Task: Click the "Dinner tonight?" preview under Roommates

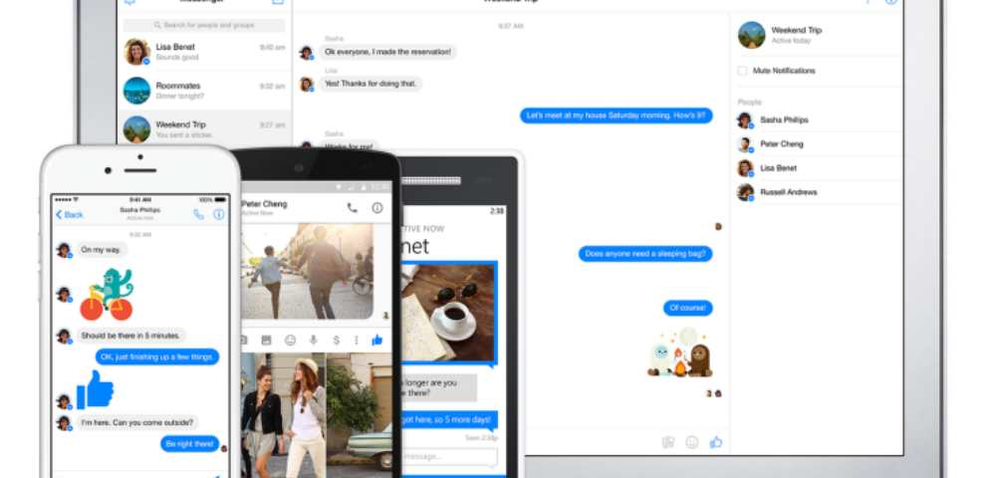Action: (x=179, y=97)
